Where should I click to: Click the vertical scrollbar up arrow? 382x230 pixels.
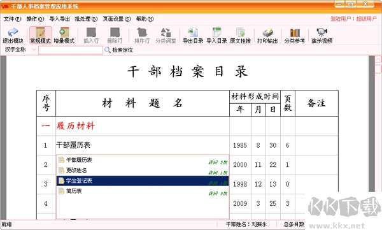tap(378, 59)
